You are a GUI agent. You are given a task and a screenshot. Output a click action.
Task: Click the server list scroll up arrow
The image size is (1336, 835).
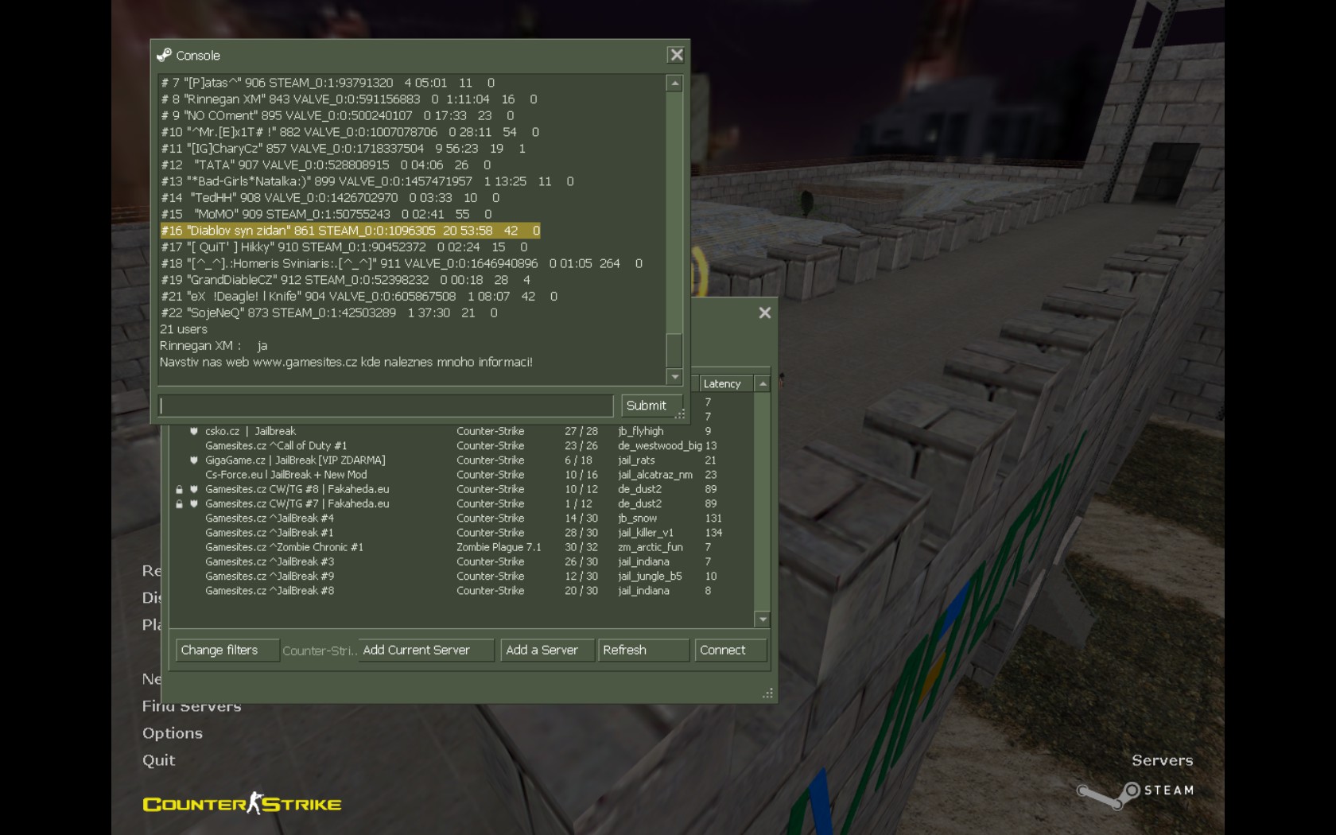[x=763, y=384]
